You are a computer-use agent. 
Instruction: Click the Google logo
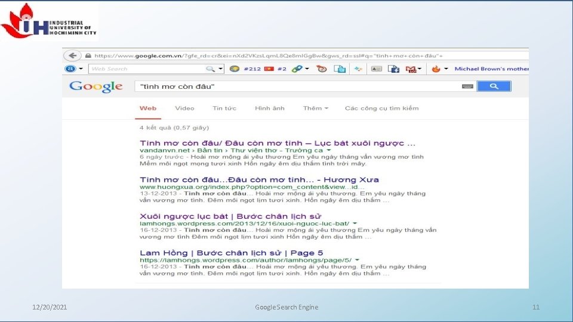click(95, 86)
